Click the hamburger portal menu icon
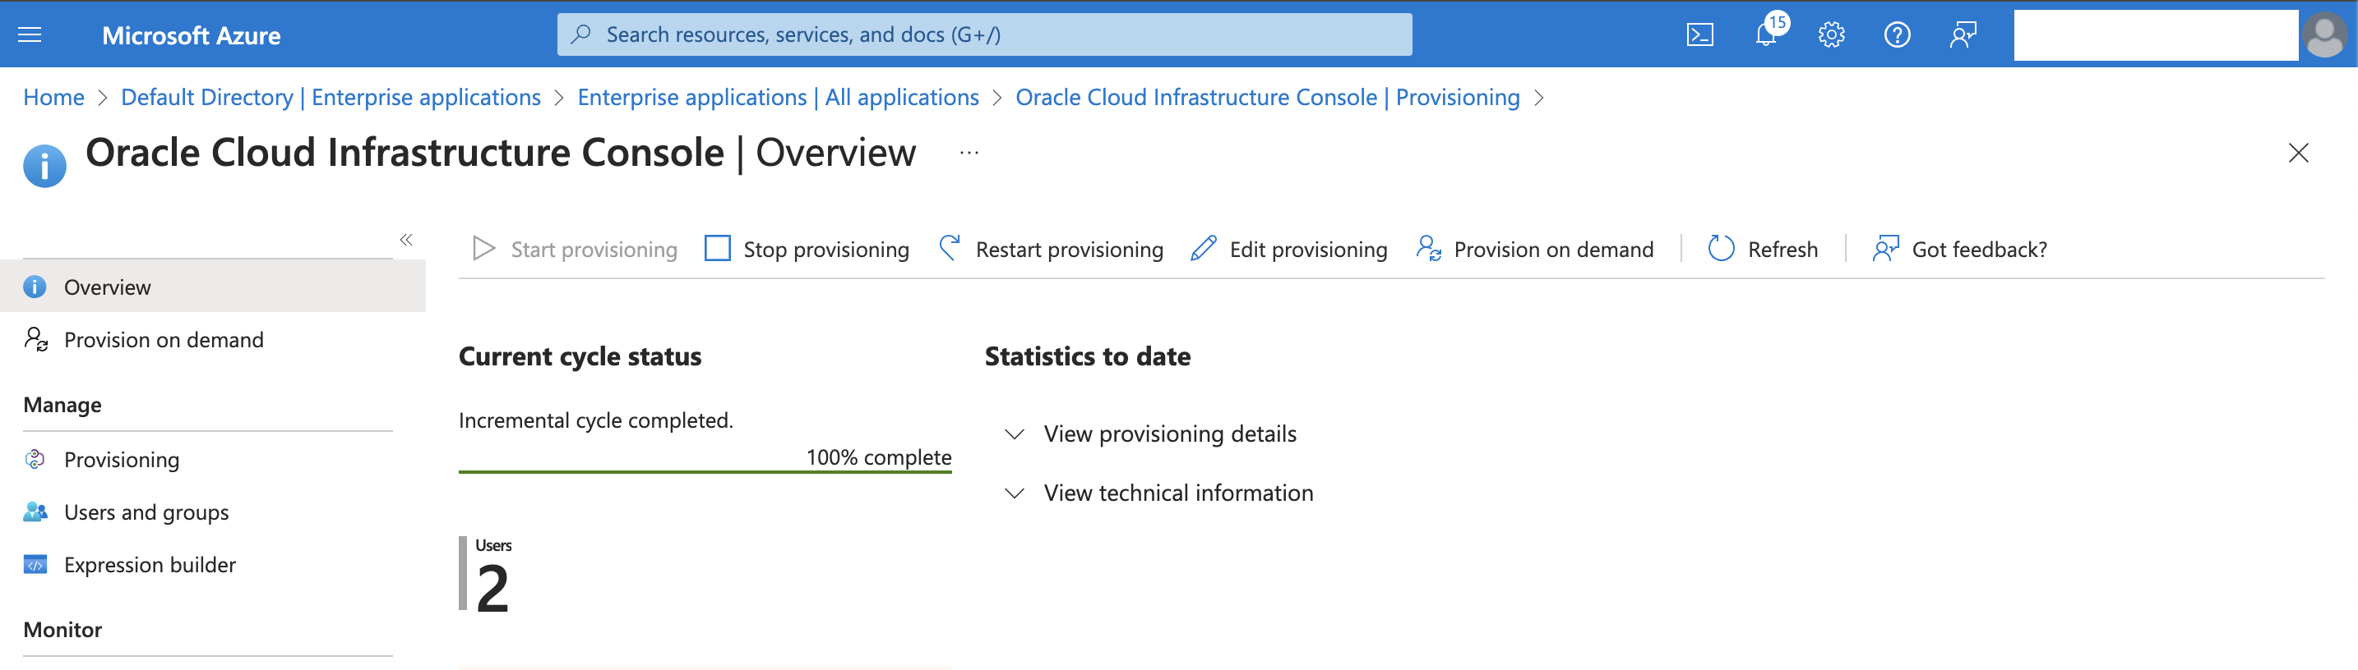2358x670 pixels. (x=30, y=34)
